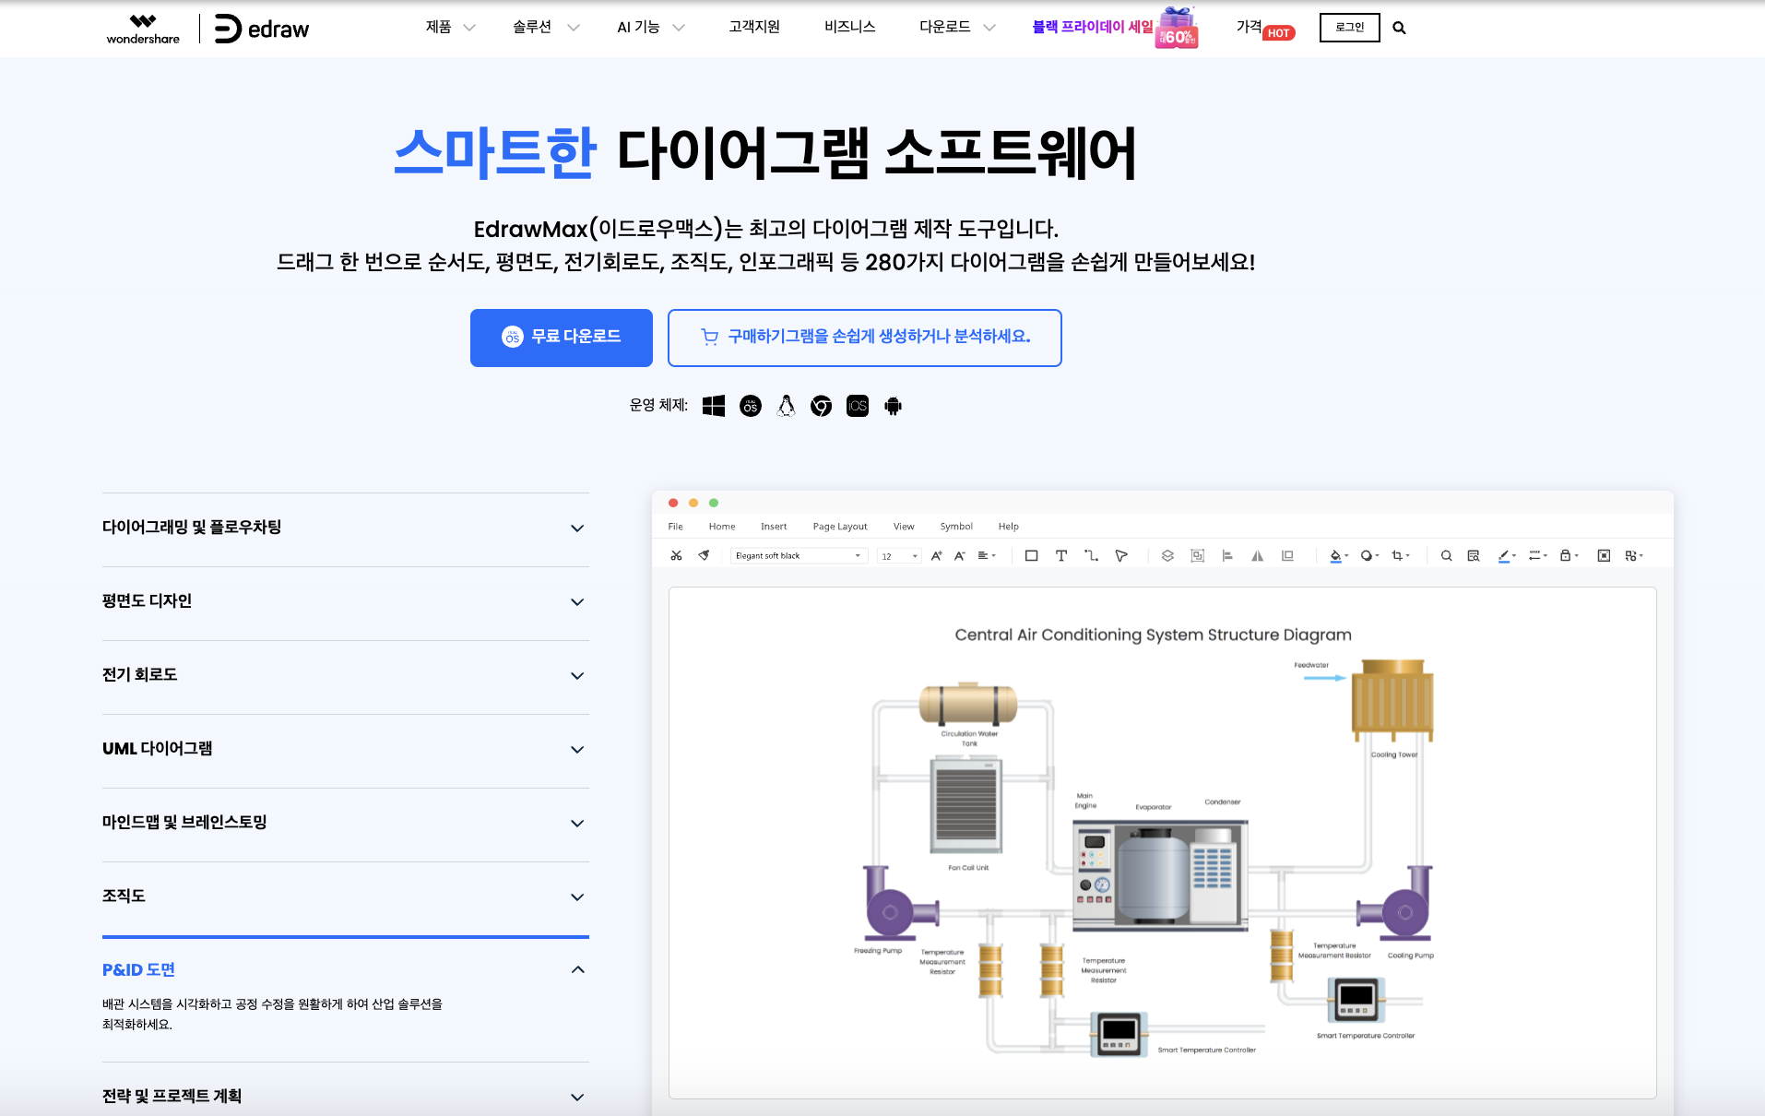Open the Elegant soft black font dropdown
The width and height of the screenshot is (1765, 1116).
[799, 555]
